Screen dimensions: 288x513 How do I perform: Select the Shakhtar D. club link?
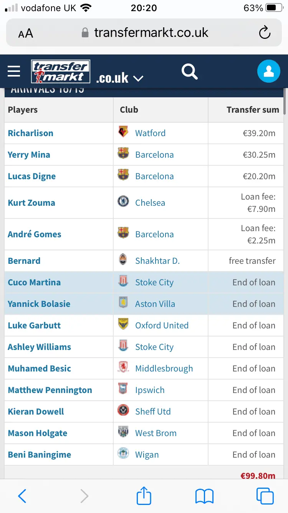(x=157, y=261)
